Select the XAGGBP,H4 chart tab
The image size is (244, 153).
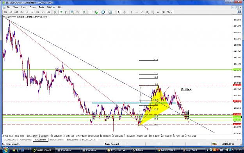tap(41, 140)
